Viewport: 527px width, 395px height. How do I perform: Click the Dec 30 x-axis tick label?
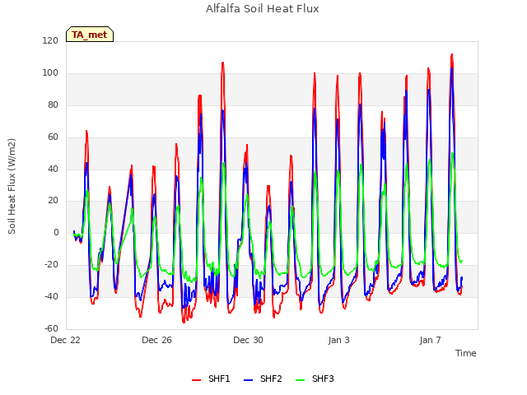[248, 340]
